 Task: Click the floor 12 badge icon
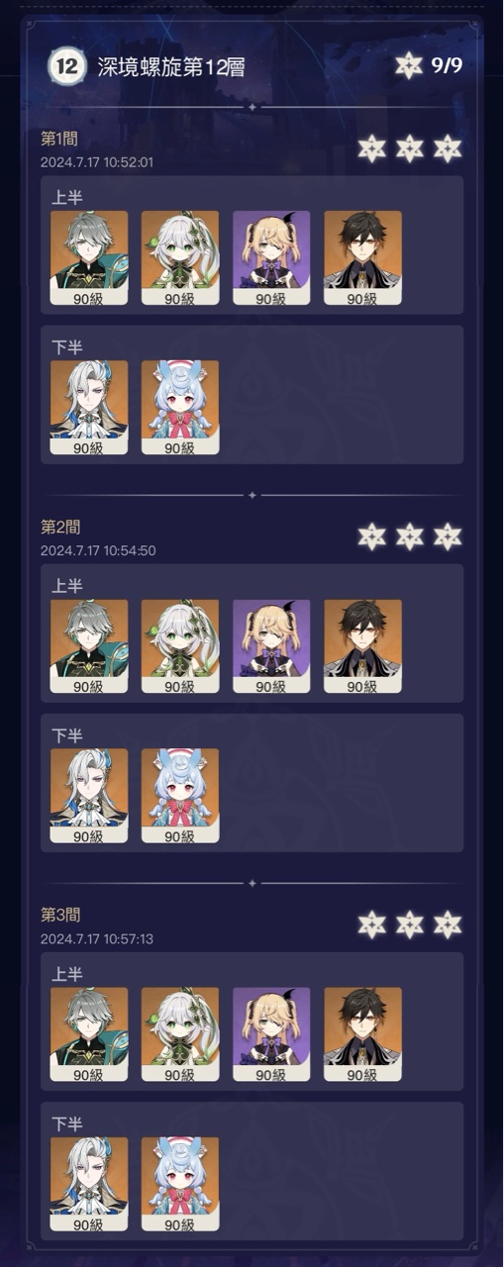point(67,66)
